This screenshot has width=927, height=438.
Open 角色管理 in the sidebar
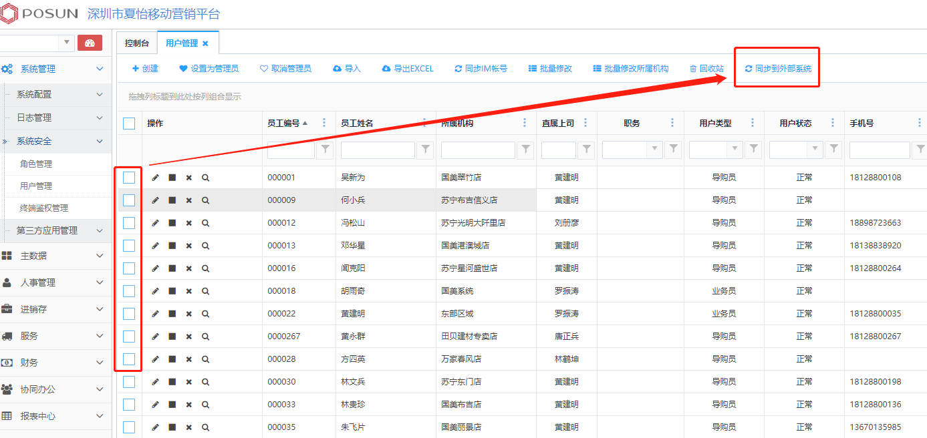[x=36, y=164]
